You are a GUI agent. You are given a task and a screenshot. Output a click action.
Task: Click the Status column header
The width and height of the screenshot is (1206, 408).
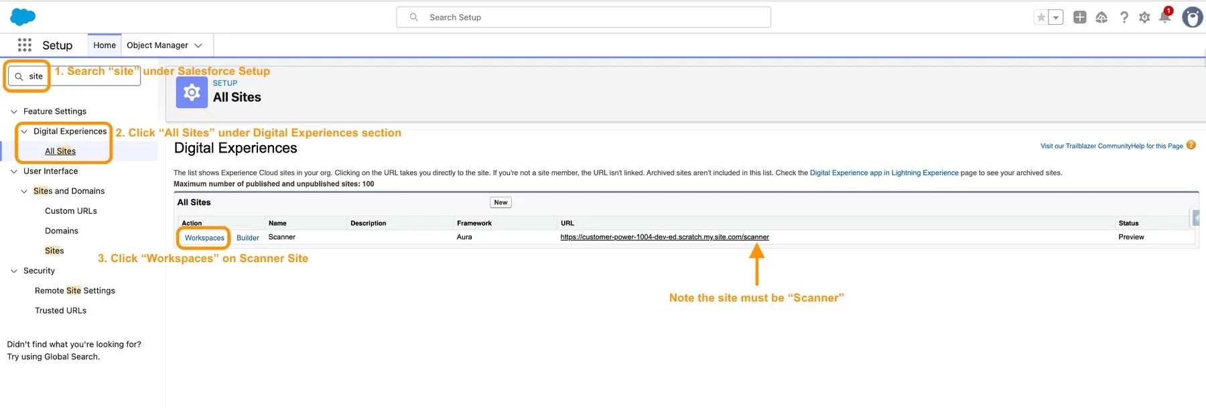(x=1128, y=223)
